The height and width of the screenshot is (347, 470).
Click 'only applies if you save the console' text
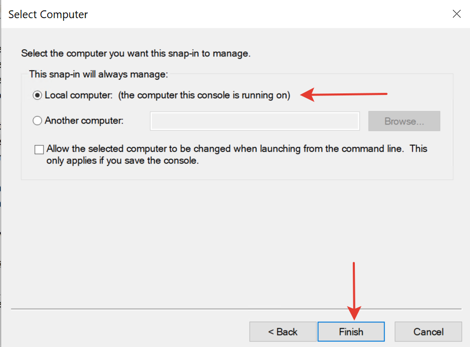pyautogui.click(x=122, y=161)
